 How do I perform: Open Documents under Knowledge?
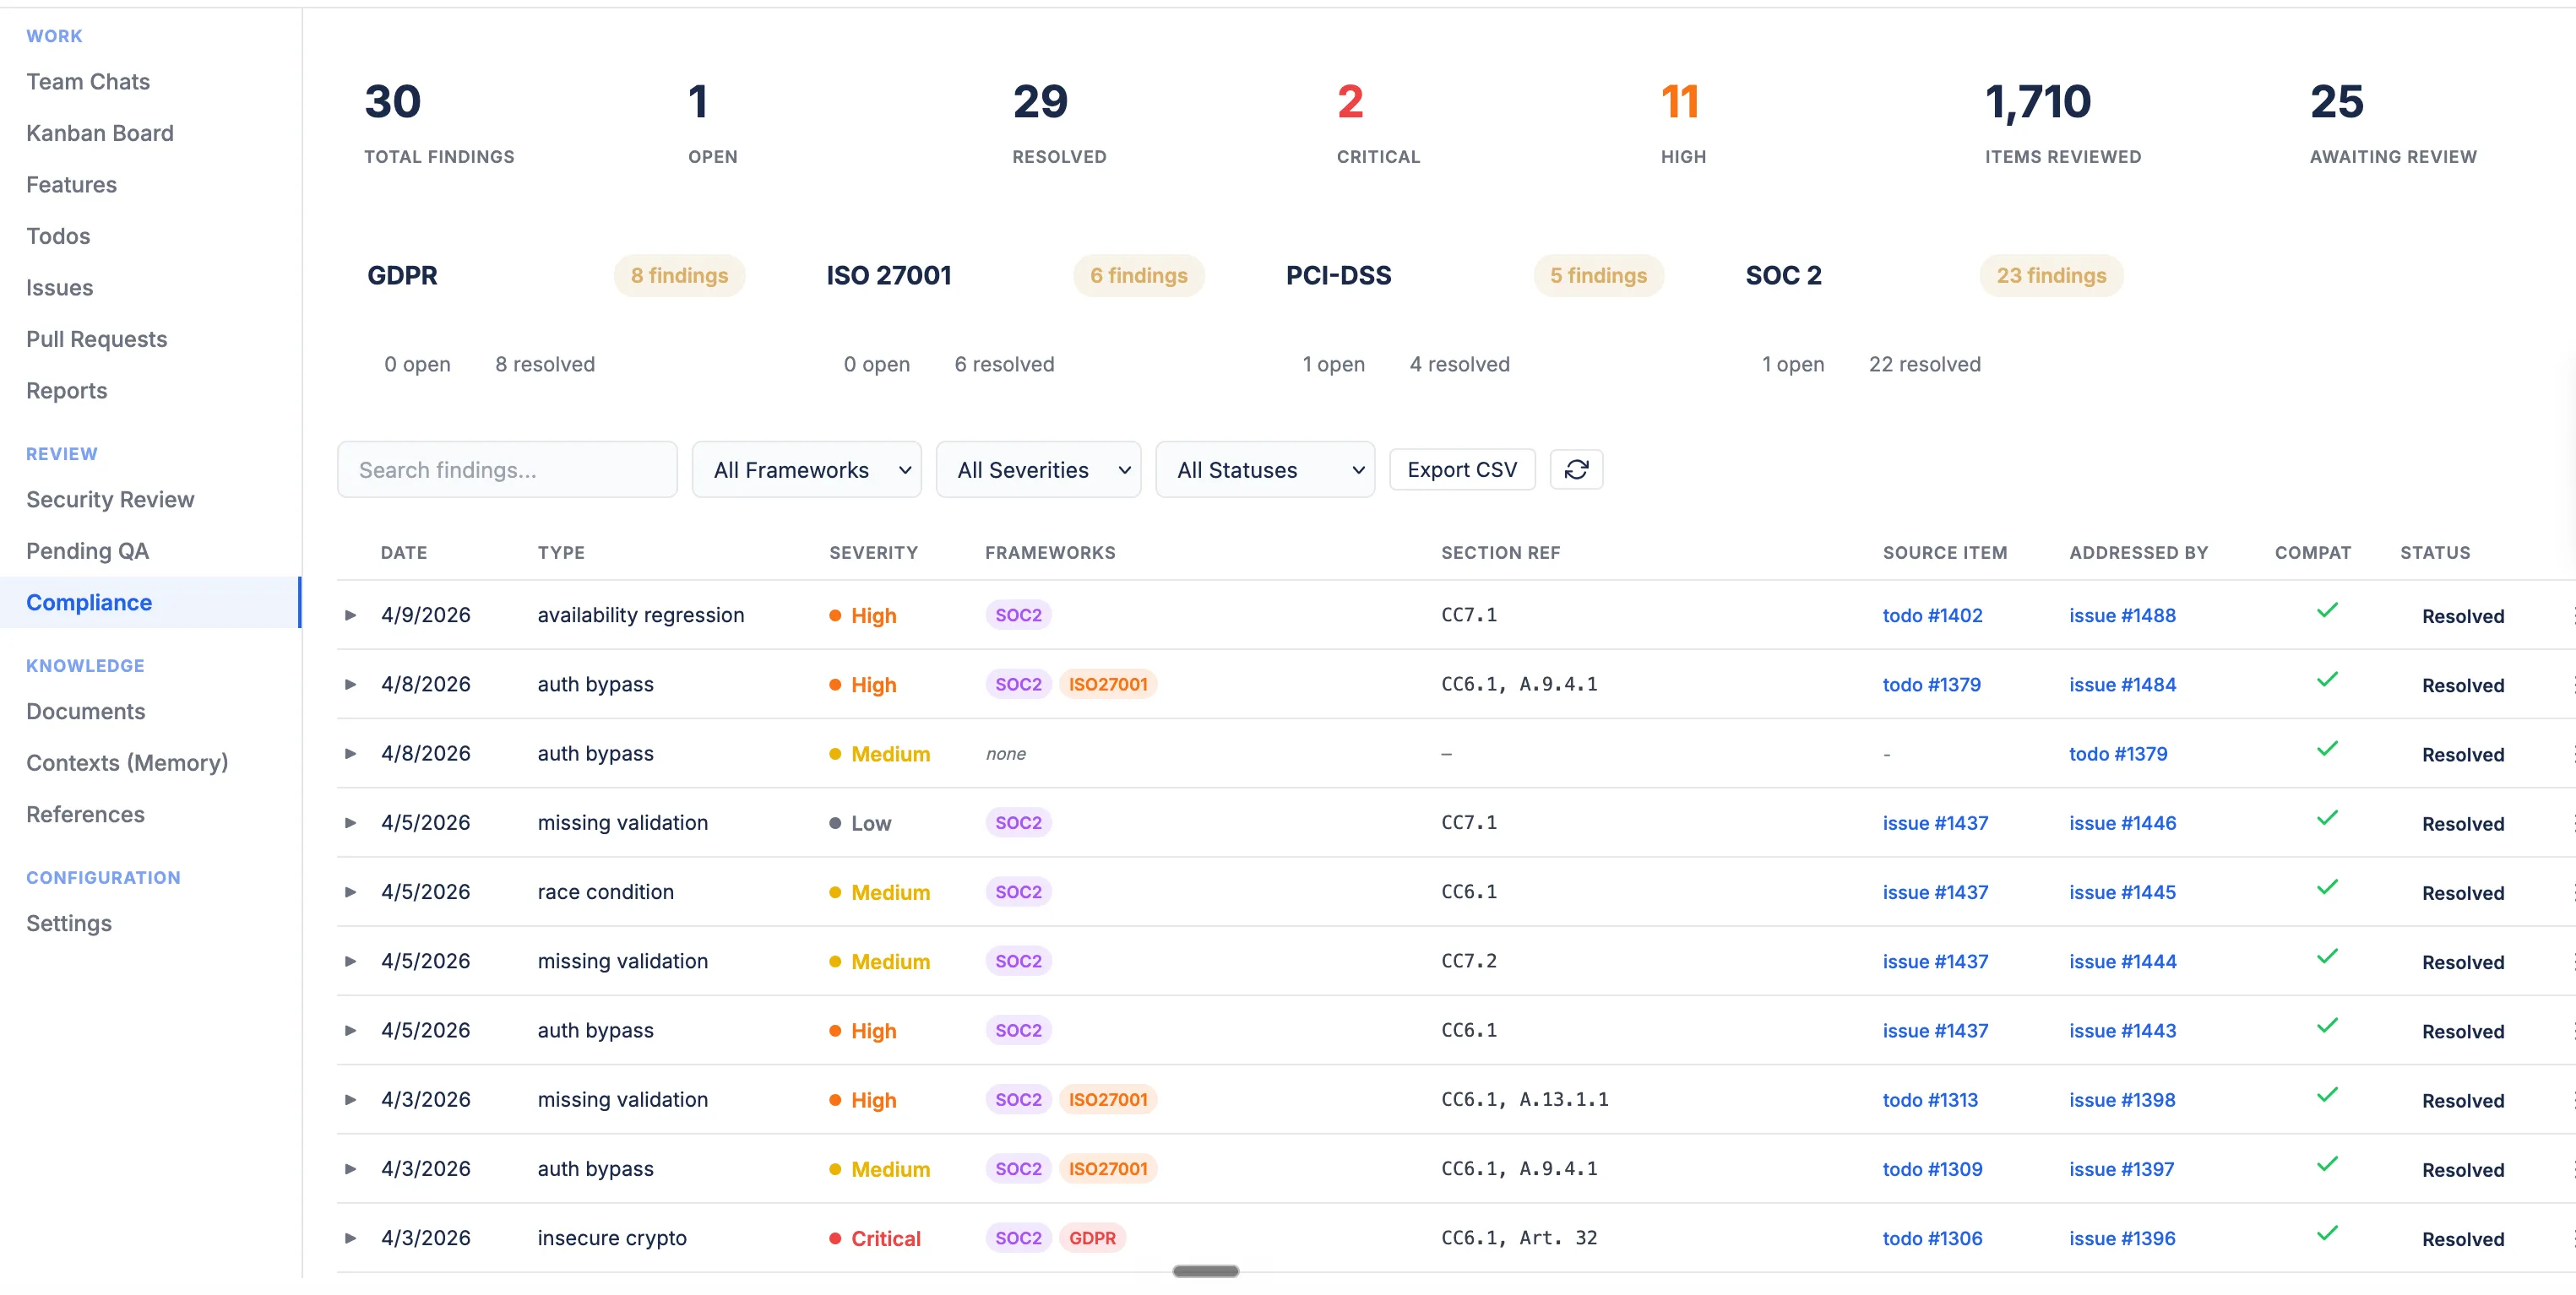click(85, 712)
